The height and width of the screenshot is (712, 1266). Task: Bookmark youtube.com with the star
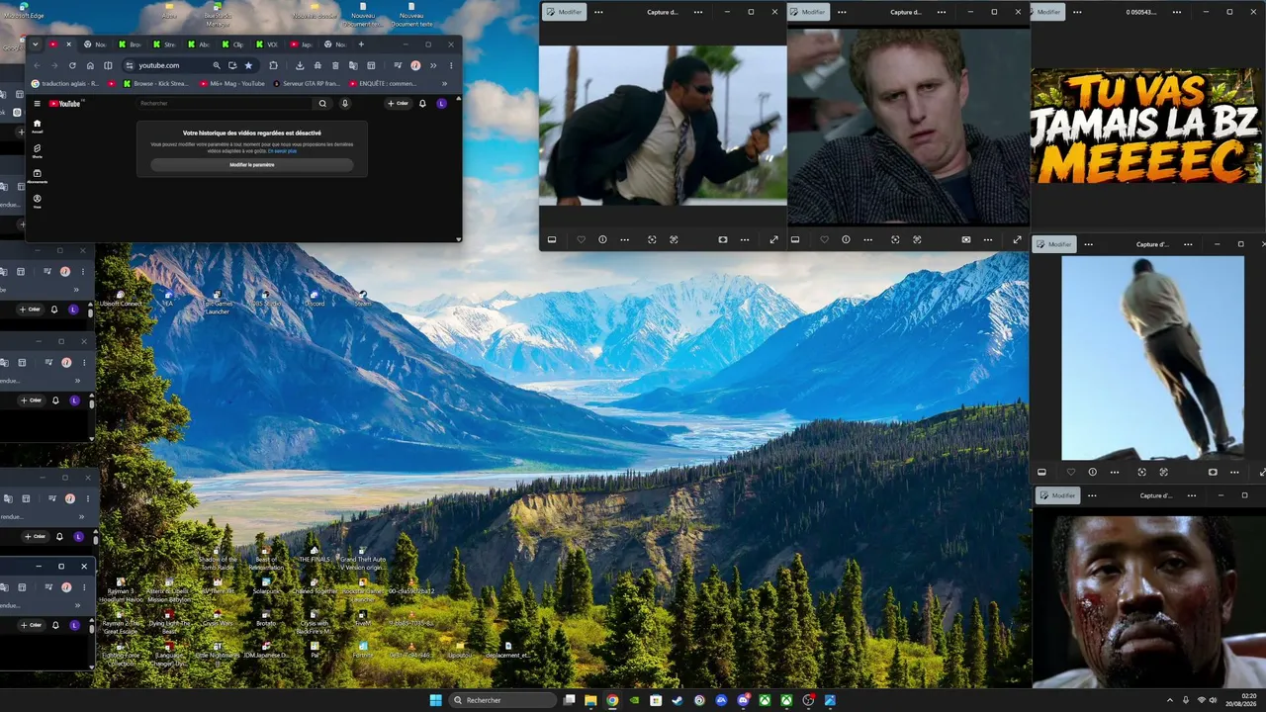click(x=248, y=65)
